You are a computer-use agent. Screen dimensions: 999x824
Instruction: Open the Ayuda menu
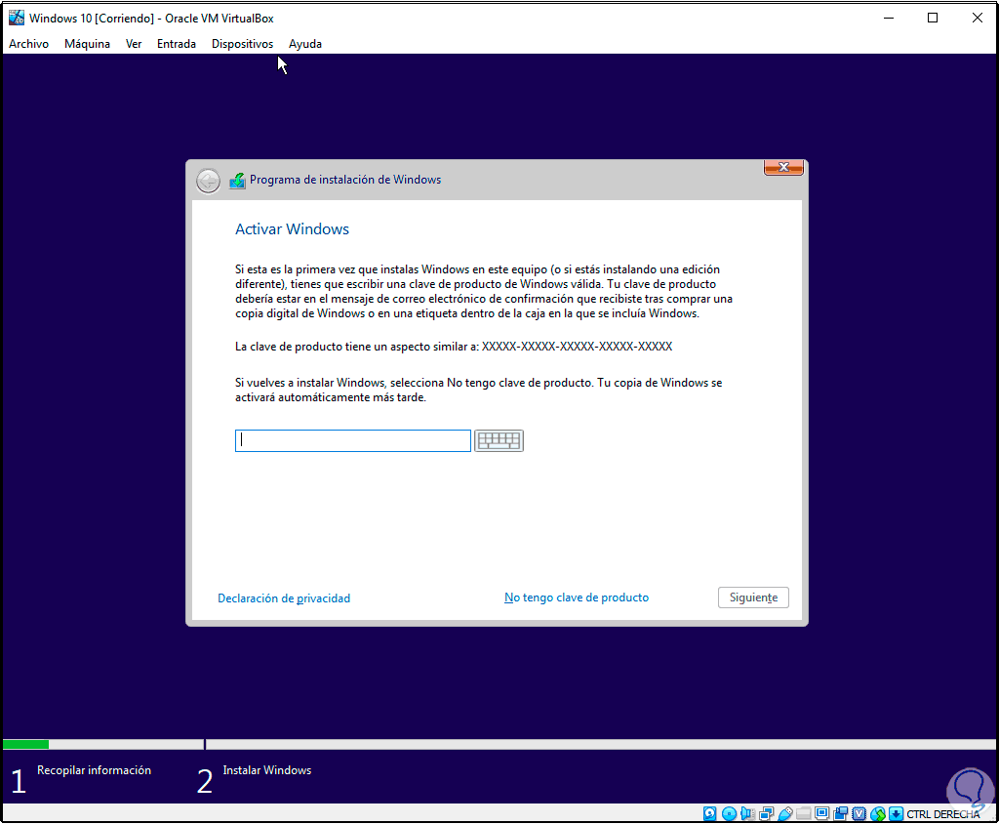pos(305,44)
